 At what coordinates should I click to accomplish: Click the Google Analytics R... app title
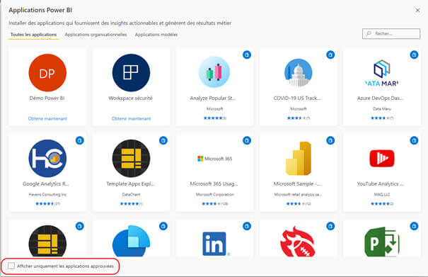(x=46, y=183)
